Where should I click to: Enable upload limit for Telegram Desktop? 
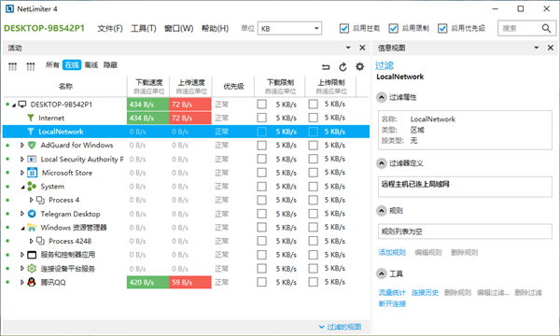coord(314,214)
